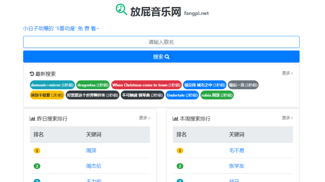
Task: Click the green music search logo icon
Action: [x=121, y=10]
